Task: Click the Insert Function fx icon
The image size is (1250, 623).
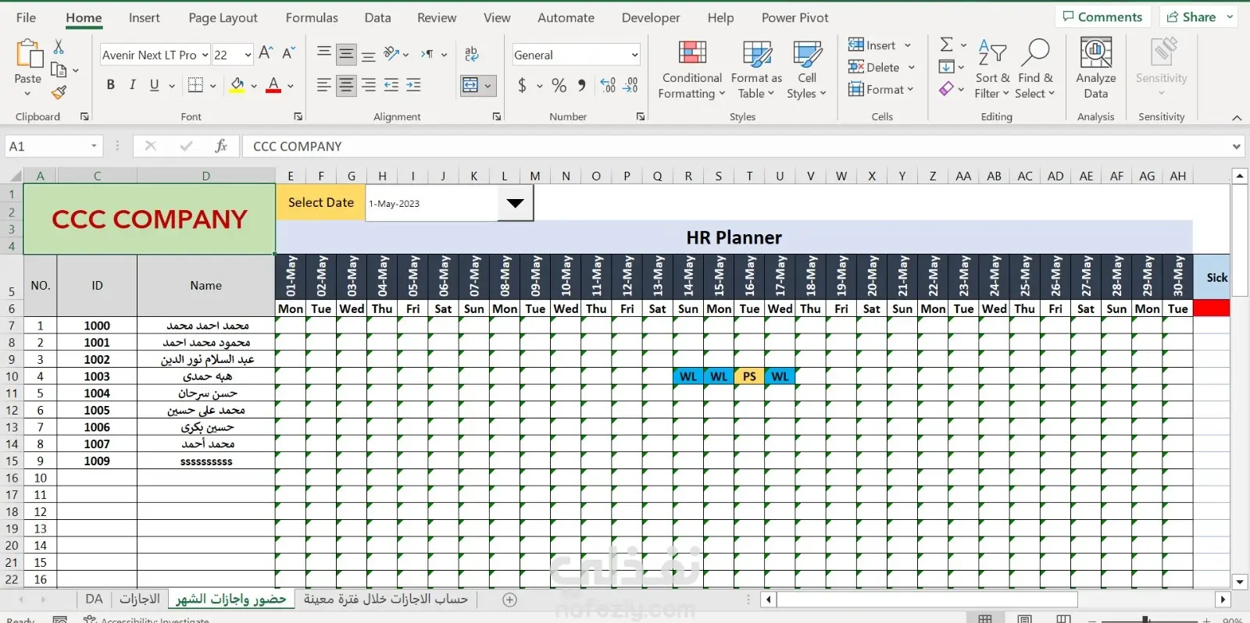Action: (221, 146)
